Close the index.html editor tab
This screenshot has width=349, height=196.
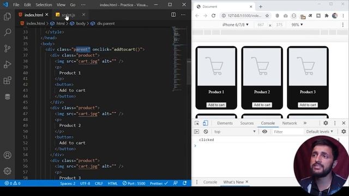tap(47, 15)
